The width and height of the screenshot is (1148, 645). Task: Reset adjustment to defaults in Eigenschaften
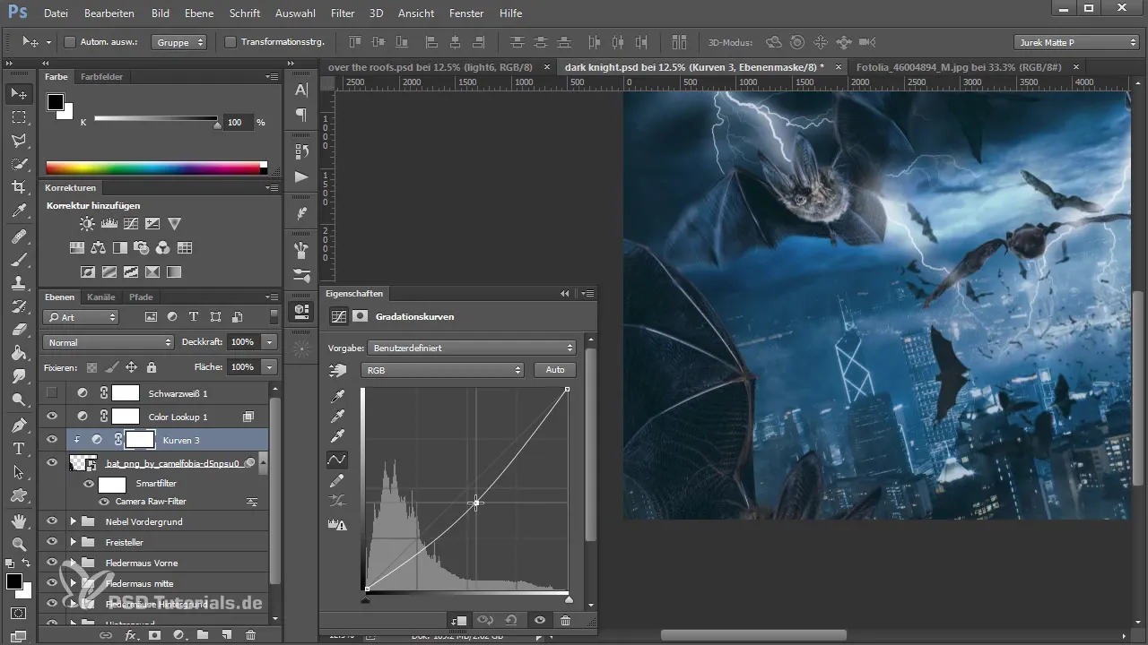tap(513, 620)
